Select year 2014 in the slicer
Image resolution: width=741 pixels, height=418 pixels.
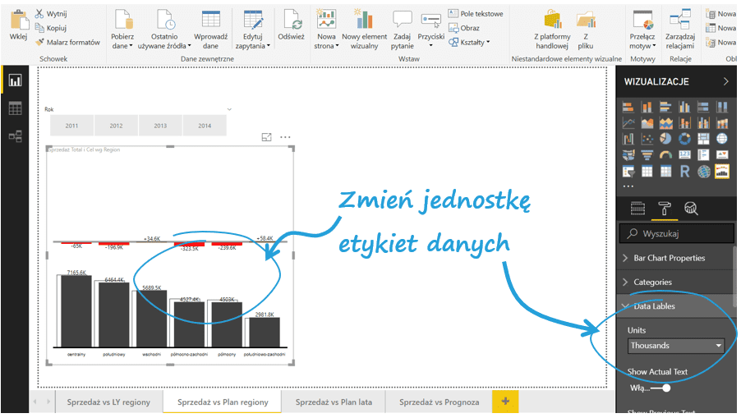coord(205,126)
